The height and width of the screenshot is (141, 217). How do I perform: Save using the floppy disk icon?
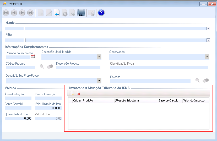point(81,13)
